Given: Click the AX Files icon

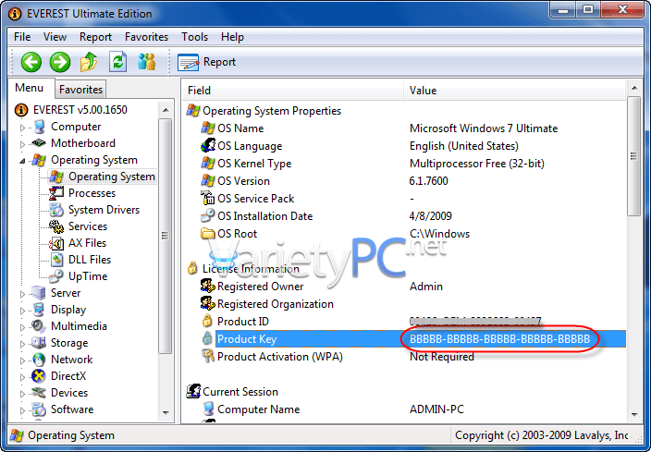Looking at the screenshot, I should tap(56, 243).
